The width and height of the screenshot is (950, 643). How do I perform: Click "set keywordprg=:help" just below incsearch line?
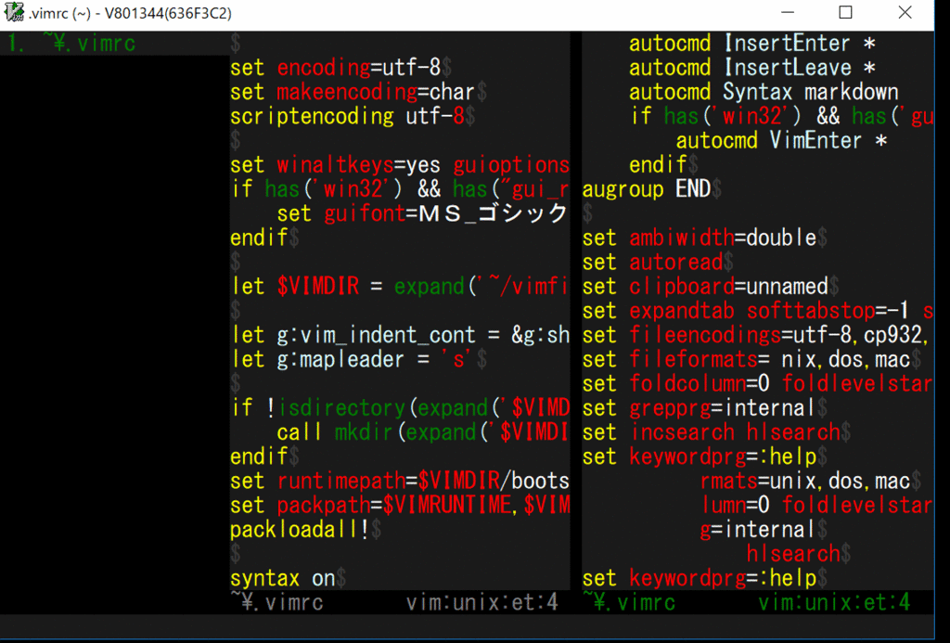[x=705, y=457]
